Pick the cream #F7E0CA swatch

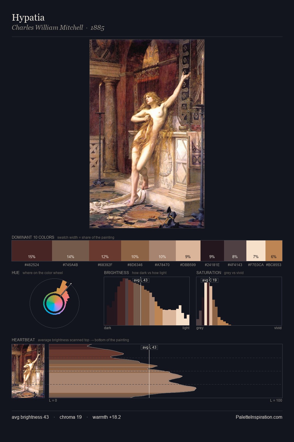pos(256,251)
